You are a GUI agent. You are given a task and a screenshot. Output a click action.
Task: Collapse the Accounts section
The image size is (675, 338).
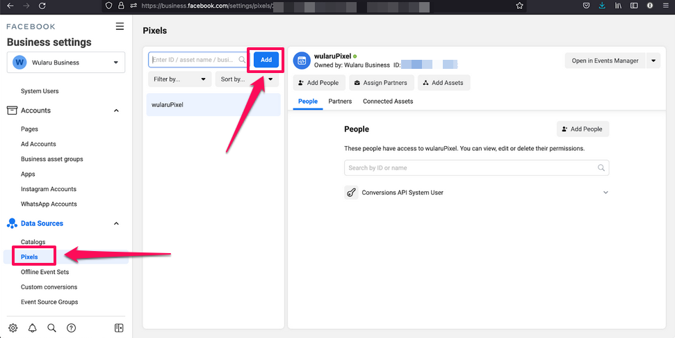(x=116, y=111)
